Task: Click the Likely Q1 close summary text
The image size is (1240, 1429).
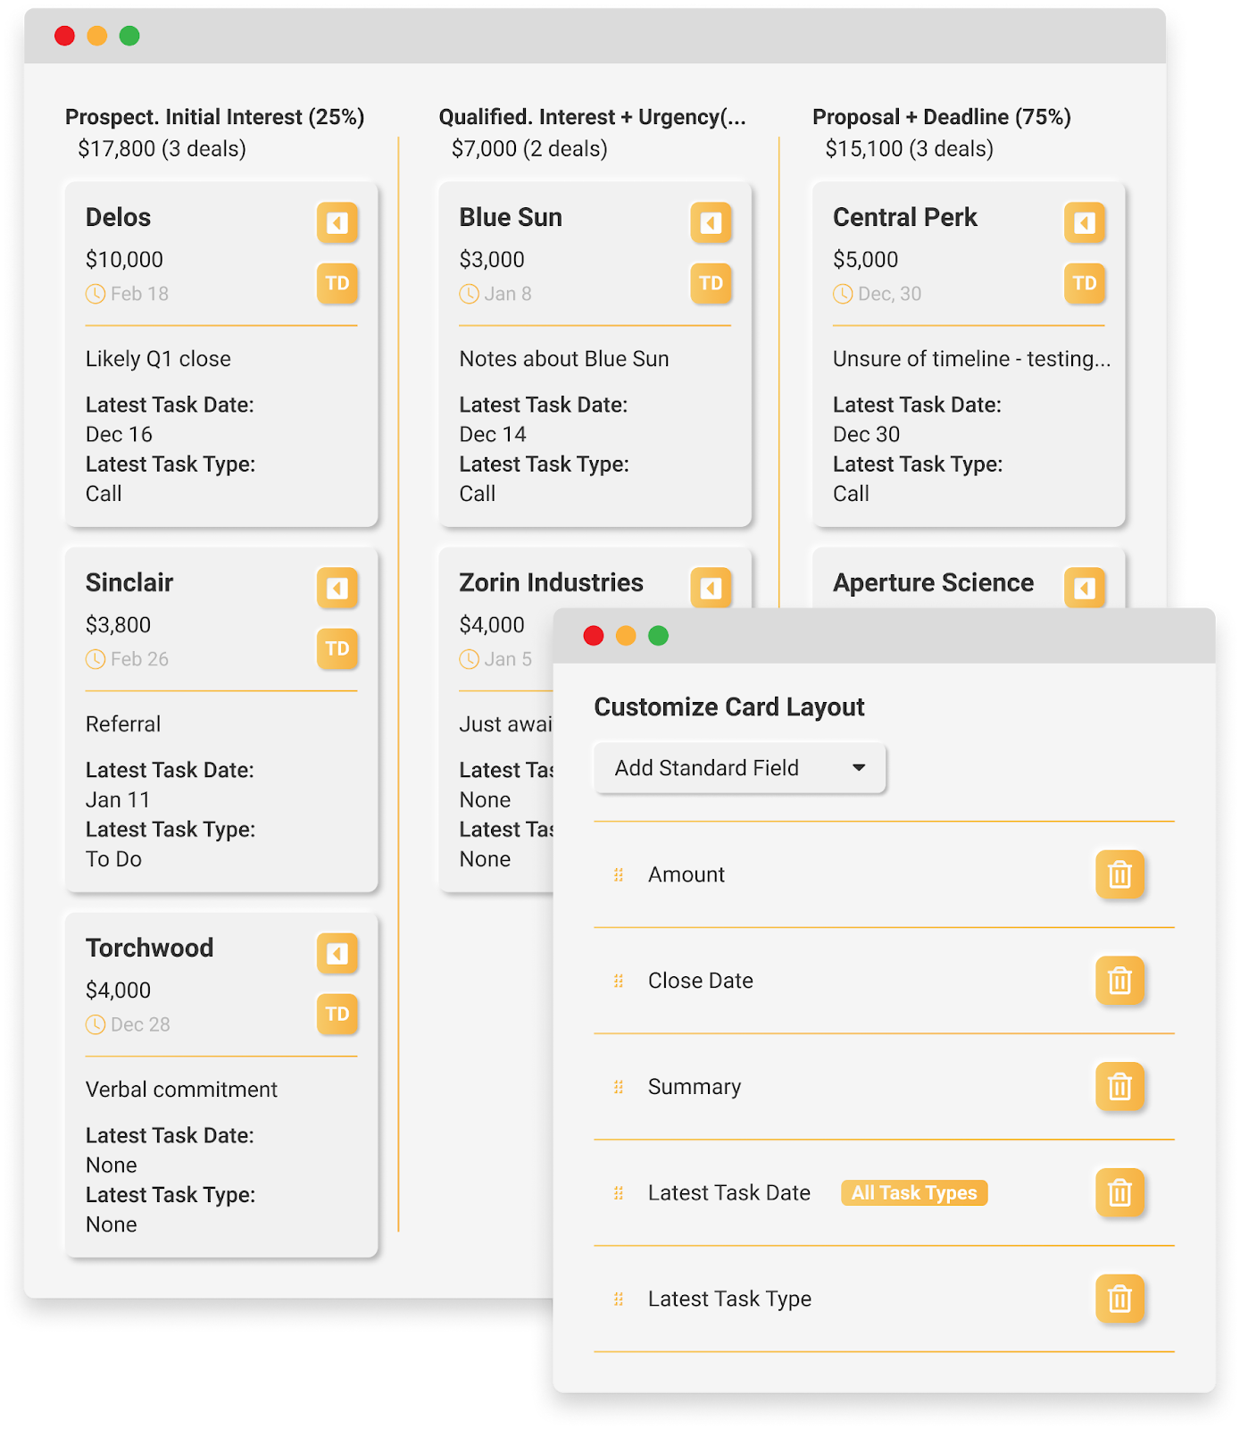Action: coord(158,359)
